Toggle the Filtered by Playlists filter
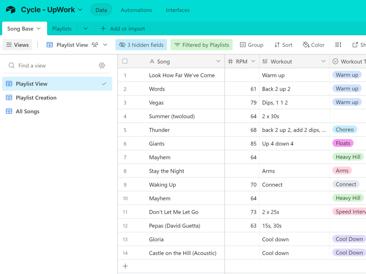Image resolution: width=366 pixels, height=274 pixels. click(x=201, y=45)
